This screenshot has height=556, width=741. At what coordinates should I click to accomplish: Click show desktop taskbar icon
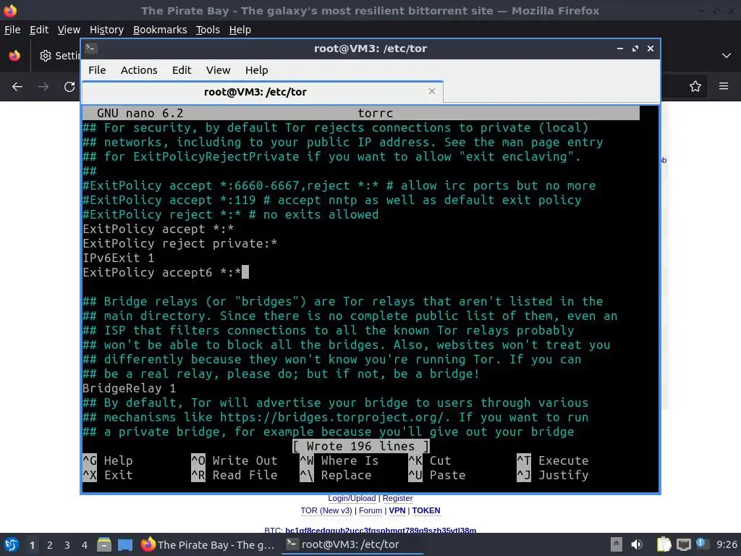click(x=124, y=544)
